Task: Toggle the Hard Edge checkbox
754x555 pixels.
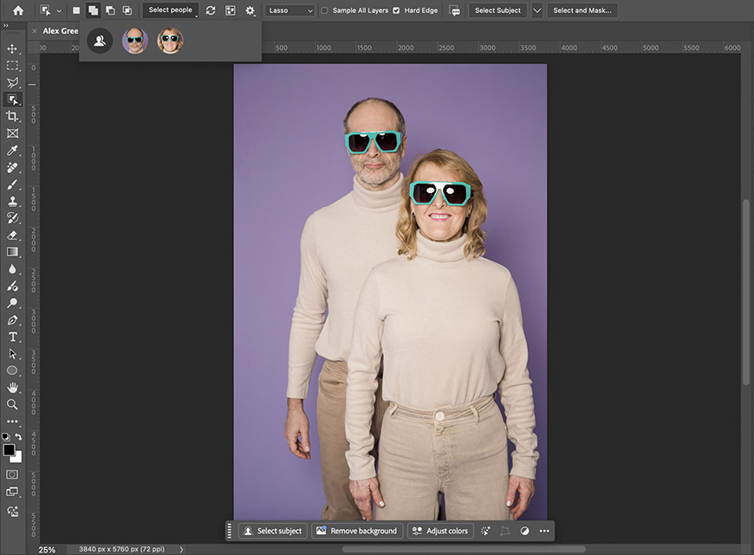Action: [396, 10]
